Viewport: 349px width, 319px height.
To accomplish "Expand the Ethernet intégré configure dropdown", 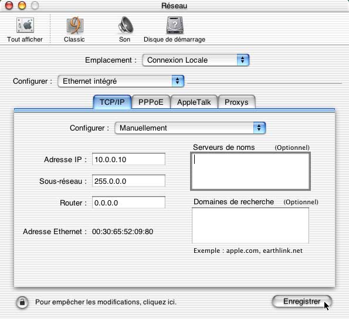I will (x=121, y=81).
